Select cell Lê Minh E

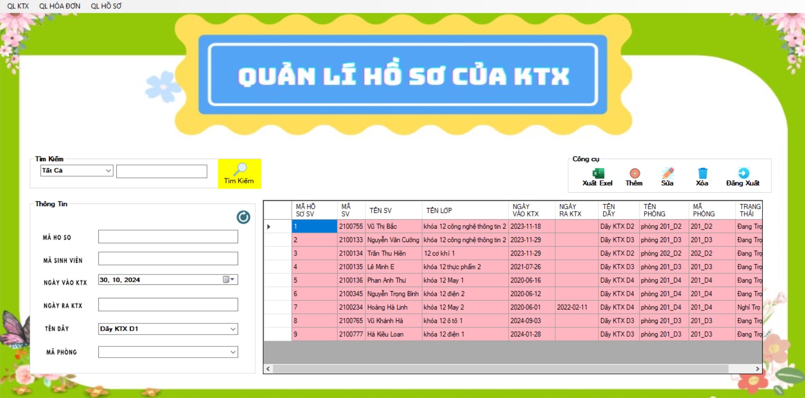point(394,267)
